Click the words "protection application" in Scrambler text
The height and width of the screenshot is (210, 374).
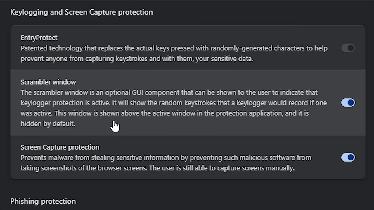pos(249,113)
